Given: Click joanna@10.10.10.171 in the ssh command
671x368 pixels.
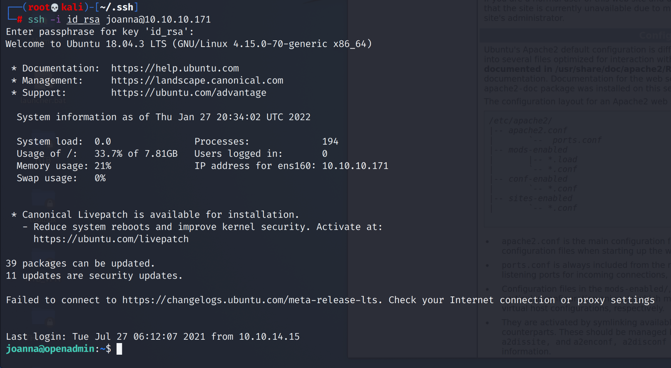Looking at the screenshot, I should [x=158, y=20].
